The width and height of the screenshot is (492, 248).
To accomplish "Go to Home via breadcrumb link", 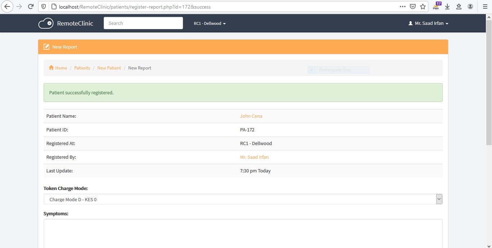I will 61,68.
